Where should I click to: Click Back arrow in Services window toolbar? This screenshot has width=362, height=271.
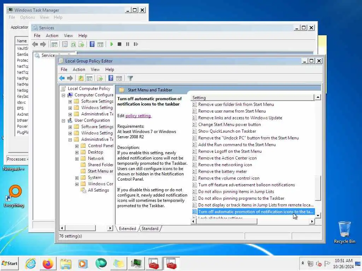pos(35,44)
